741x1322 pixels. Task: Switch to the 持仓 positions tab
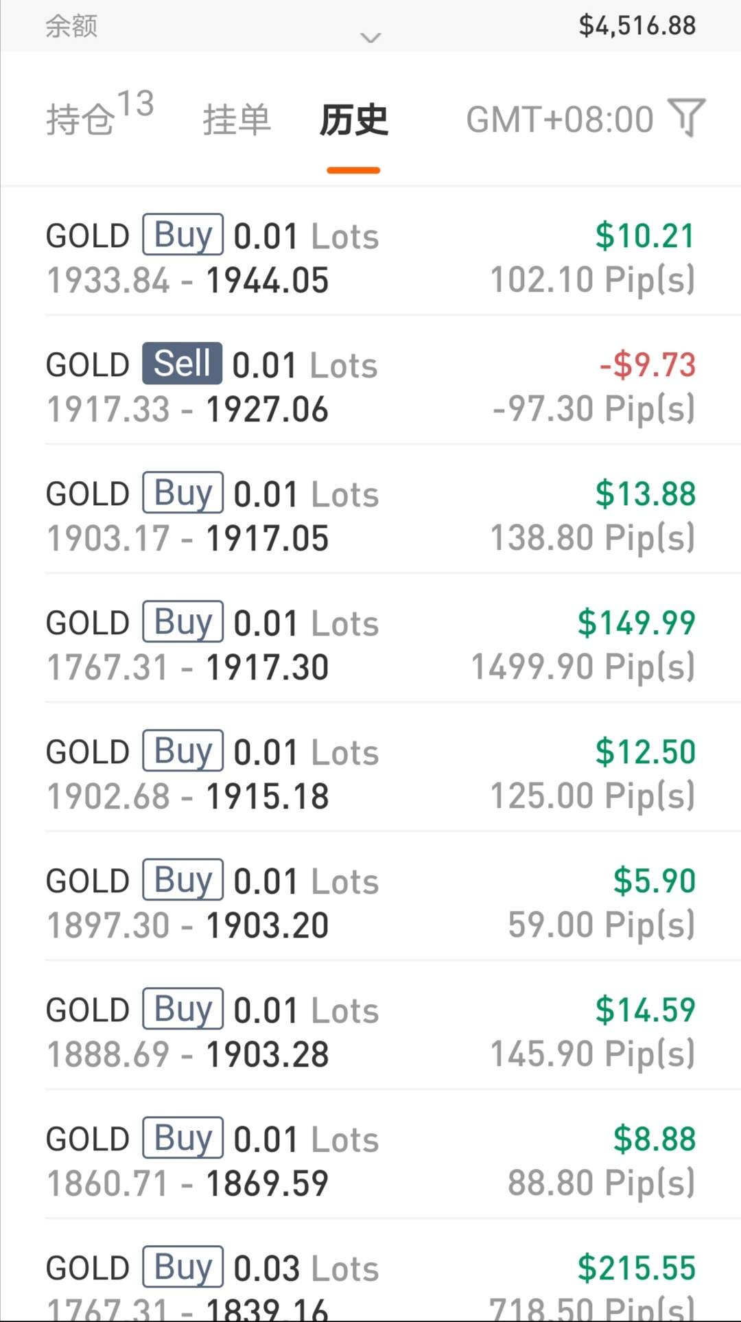(x=80, y=119)
